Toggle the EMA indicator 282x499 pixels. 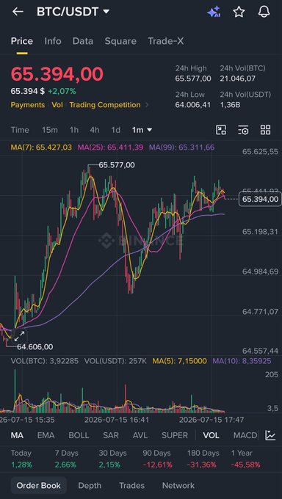point(46,435)
